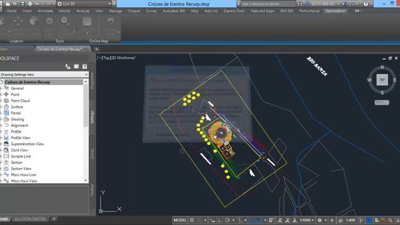Click the Reorient Marker crosshair icon in Location
This screenshot has width=400, height=225.
tap(18, 21)
